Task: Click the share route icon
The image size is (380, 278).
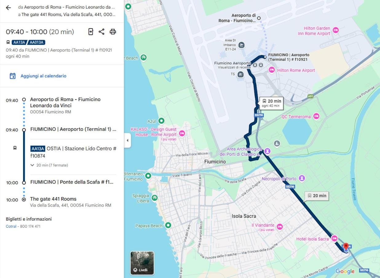Action: pos(101,32)
